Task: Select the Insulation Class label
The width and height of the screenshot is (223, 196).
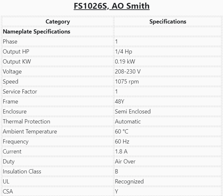Action: (22, 171)
